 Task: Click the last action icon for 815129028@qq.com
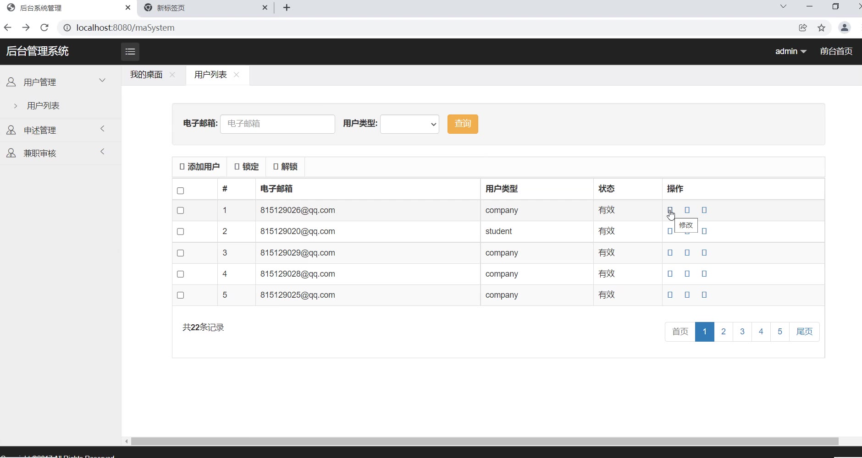(704, 274)
